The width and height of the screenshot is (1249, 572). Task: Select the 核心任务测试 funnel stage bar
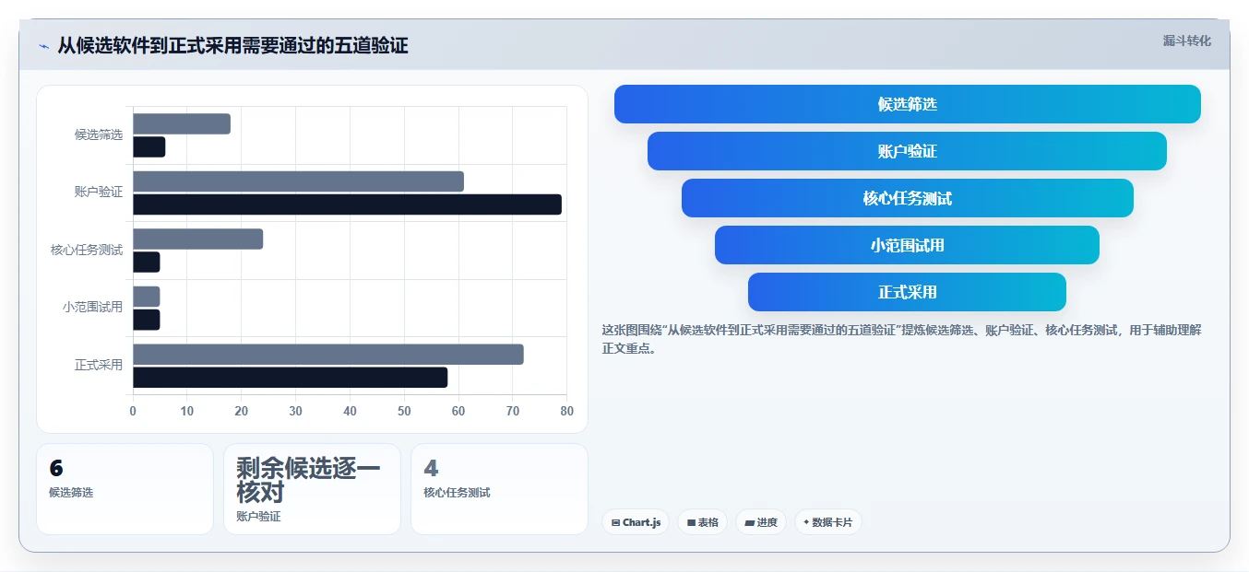pos(908,198)
